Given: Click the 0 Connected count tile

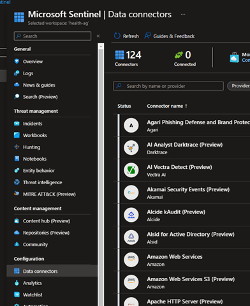Looking at the screenshot, I should pos(185,58).
